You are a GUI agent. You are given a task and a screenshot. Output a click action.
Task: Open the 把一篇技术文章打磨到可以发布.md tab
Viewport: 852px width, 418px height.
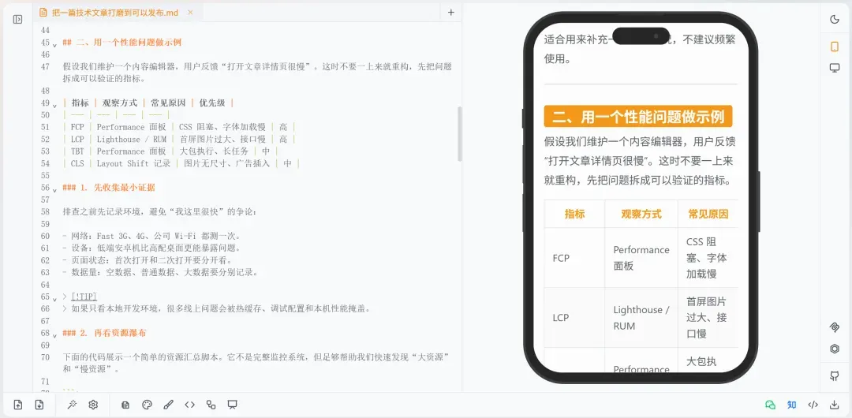click(114, 13)
